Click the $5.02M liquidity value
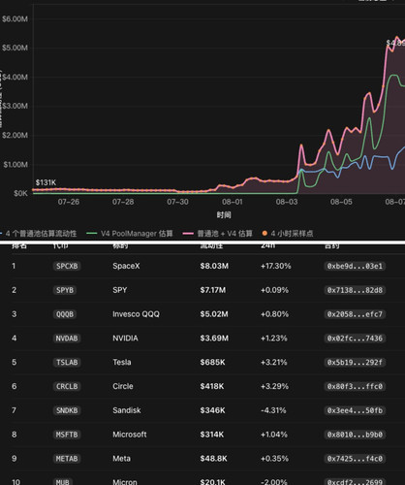405x485 pixels. pyautogui.click(x=214, y=314)
